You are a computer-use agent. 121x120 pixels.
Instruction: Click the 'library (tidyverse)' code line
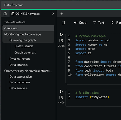92,97
